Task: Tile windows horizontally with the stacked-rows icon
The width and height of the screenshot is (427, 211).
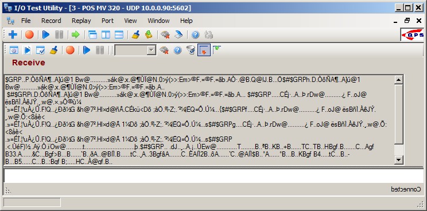Action: 119,34
